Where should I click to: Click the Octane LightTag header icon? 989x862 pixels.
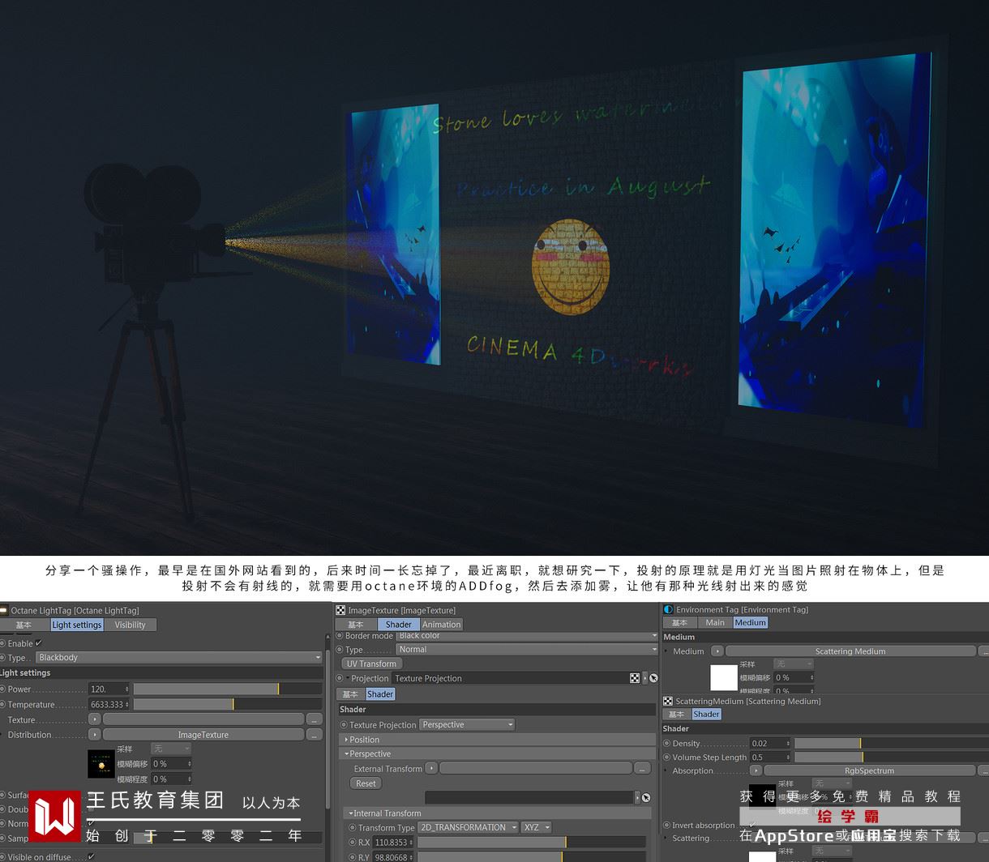[x=3, y=610]
